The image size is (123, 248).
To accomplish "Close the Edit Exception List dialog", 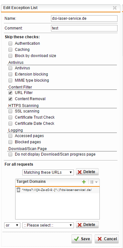I will 115,8.
